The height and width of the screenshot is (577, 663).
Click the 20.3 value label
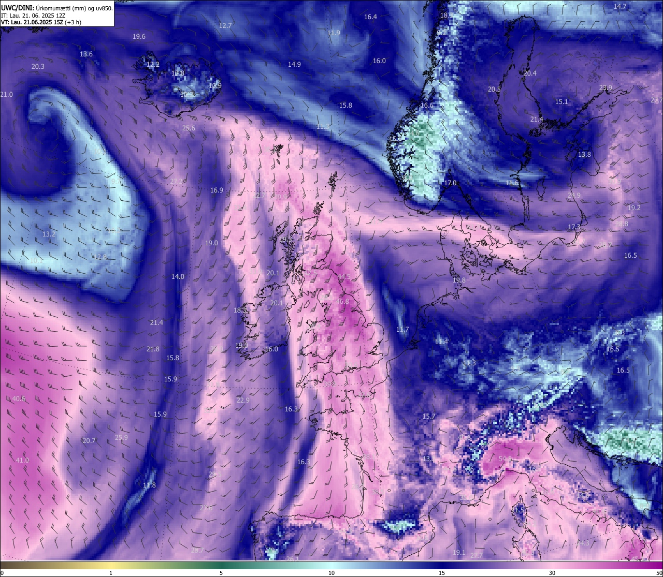(x=38, y=66)
